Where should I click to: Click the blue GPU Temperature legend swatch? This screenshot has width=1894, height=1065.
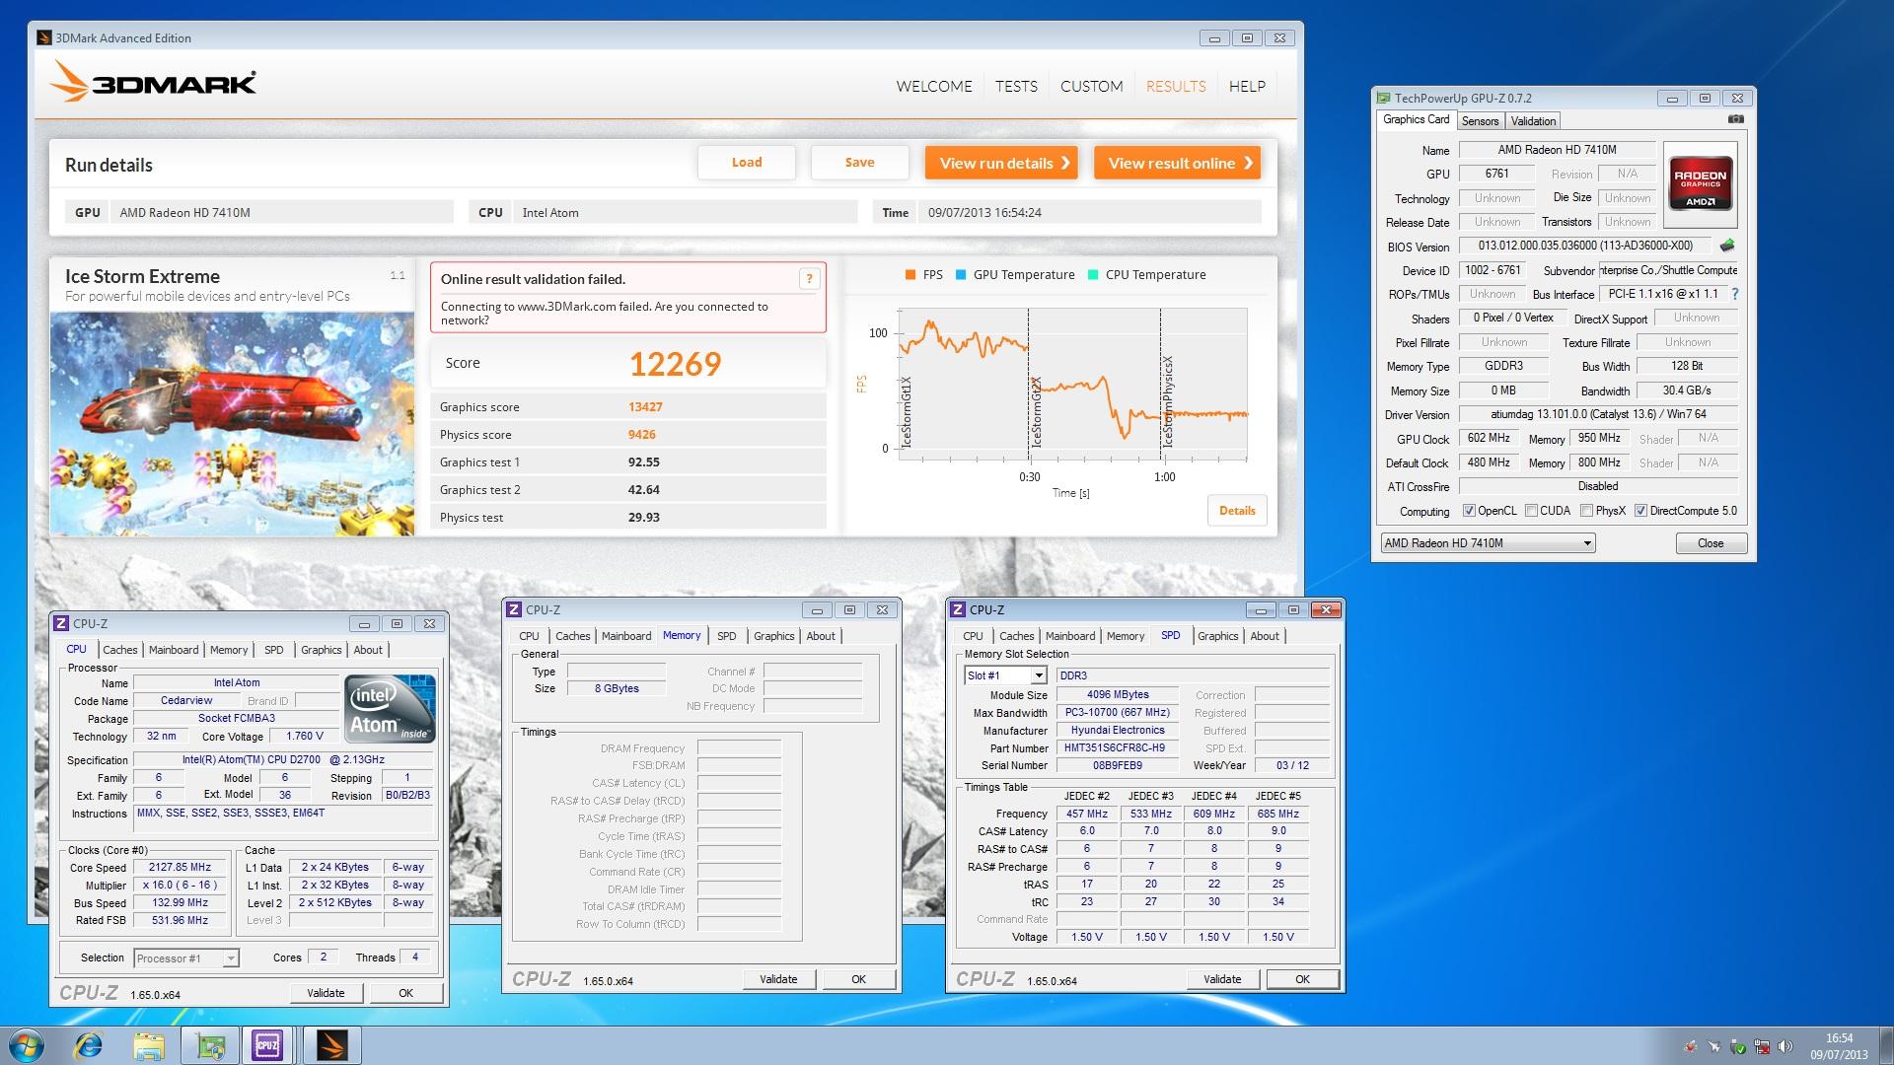click(961, 275)
